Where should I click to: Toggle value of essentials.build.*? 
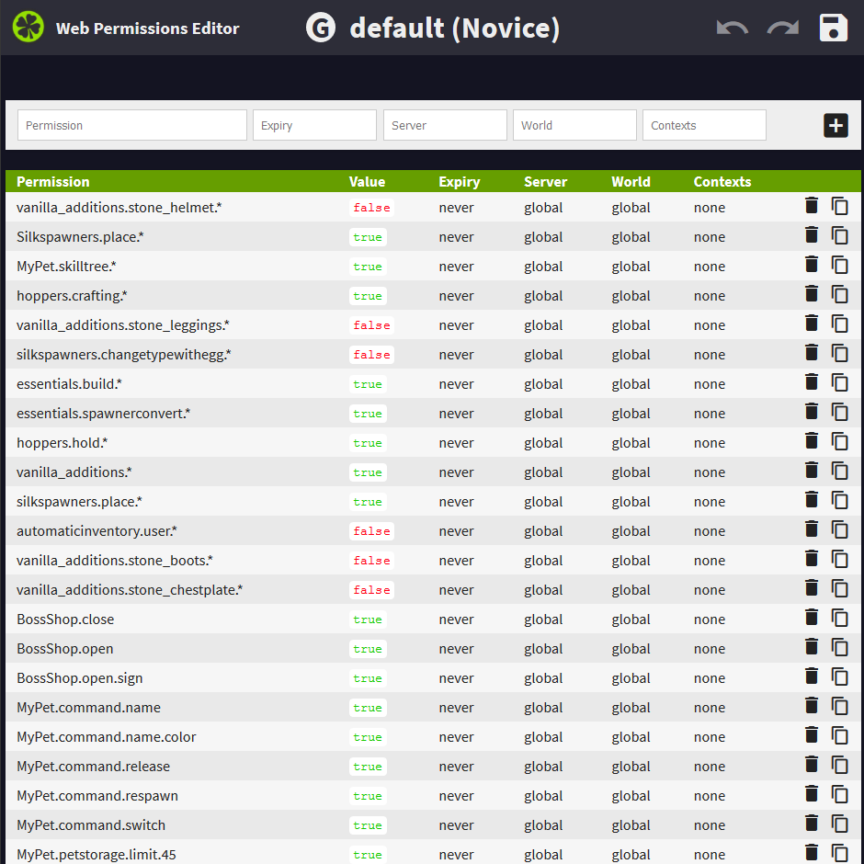pyautogui.click(x=368, y=384)
